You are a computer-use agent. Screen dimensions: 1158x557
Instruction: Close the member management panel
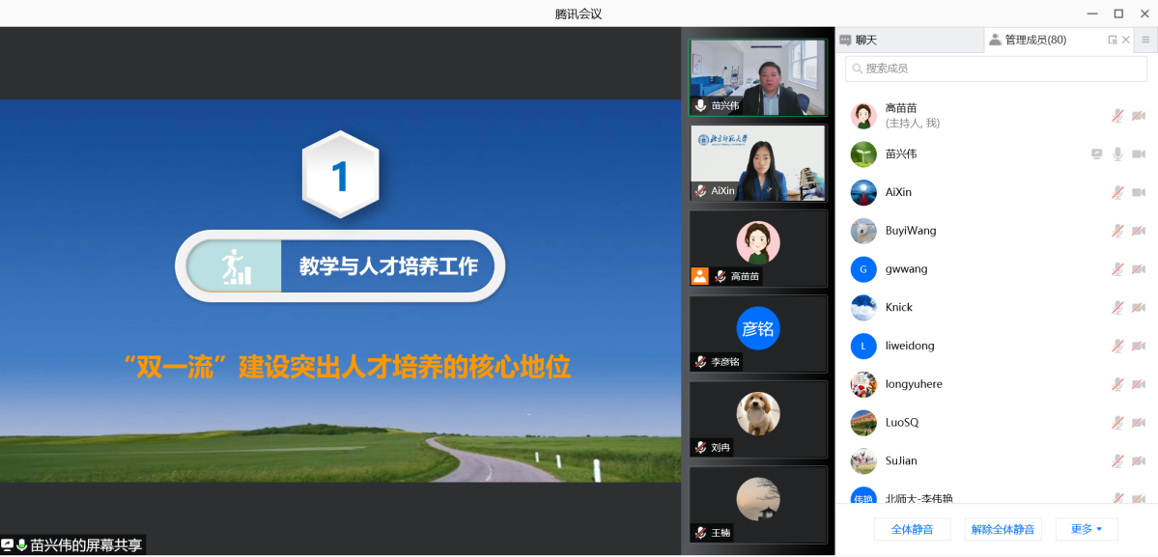pyautogui.click(x=1126, y=40)
